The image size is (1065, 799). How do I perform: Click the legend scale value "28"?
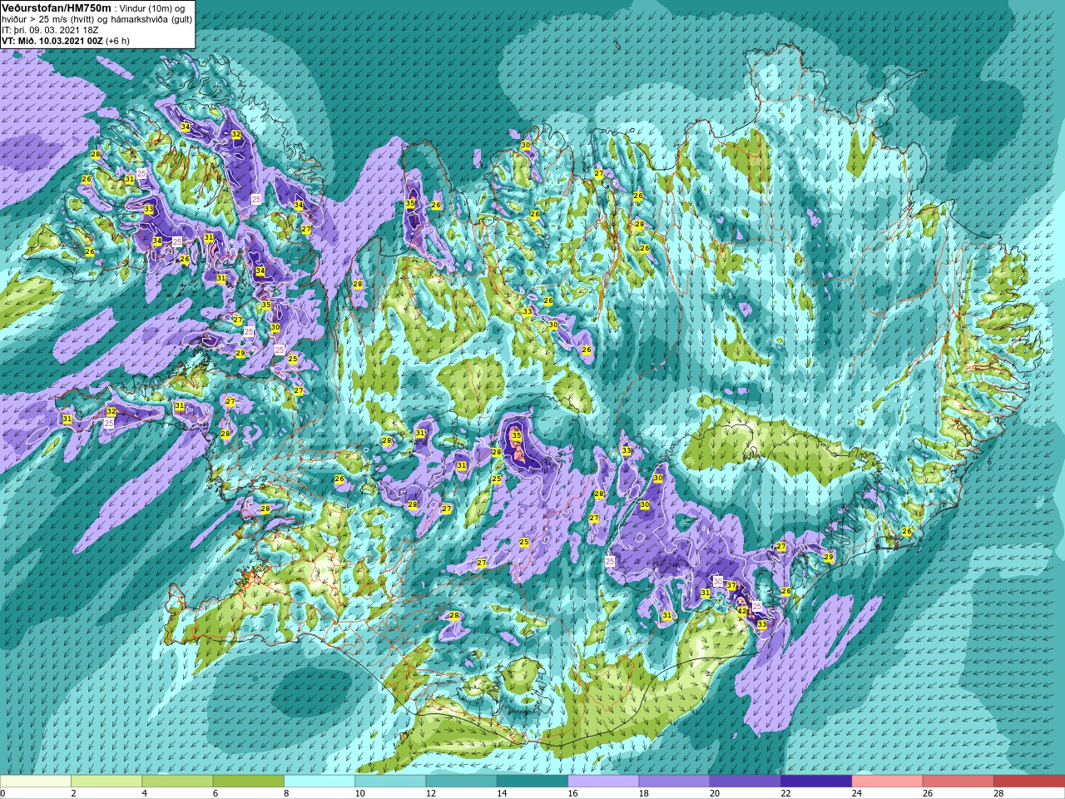click(x=998, y=793)
